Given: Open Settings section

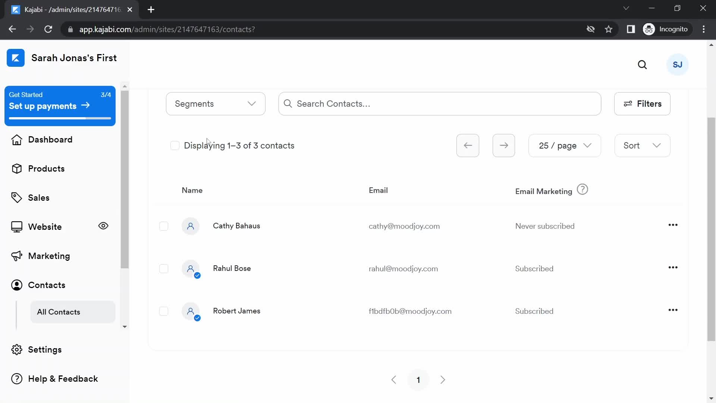Looking at the screenshot, I should 44,349.
